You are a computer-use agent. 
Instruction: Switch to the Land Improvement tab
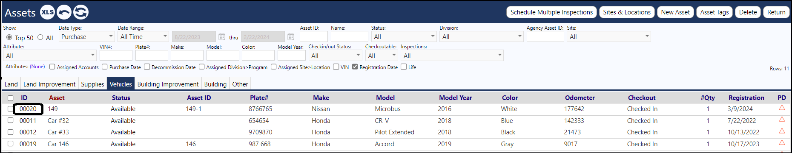pyautogui.click(x=49, y=84)
